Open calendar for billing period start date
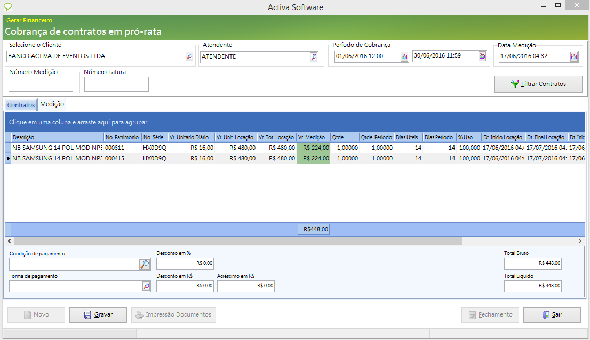This screenshot has width=590, height=340. (x=404, y=56)
